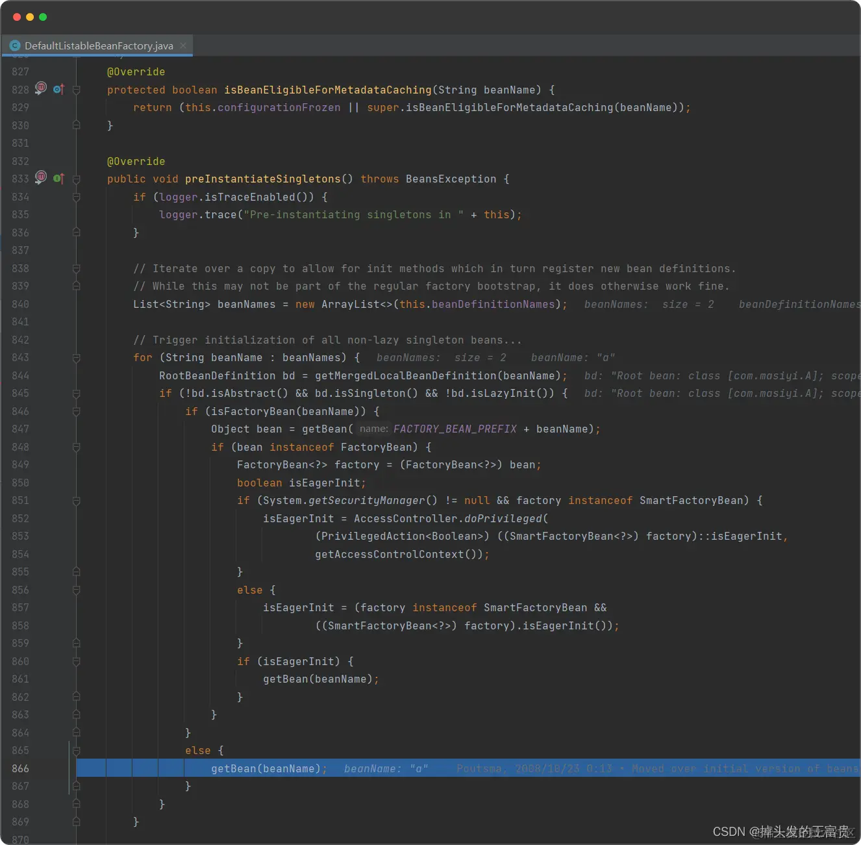This screenshot has width=861, height=845.
Task: Click isFactoryBean(beanName) on line 846
Action: 286,411
